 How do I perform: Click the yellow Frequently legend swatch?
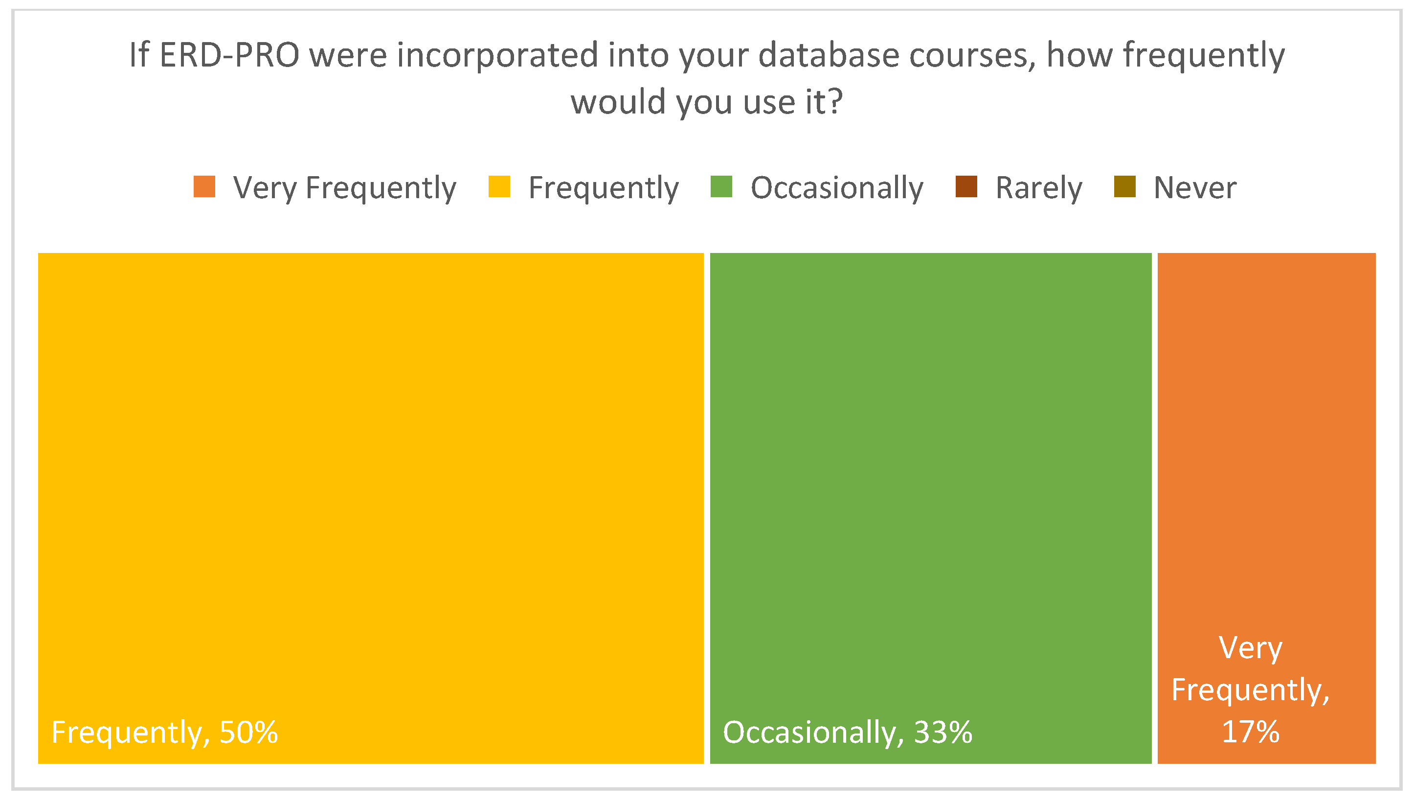pyautogui.click(x=499, y=186)
